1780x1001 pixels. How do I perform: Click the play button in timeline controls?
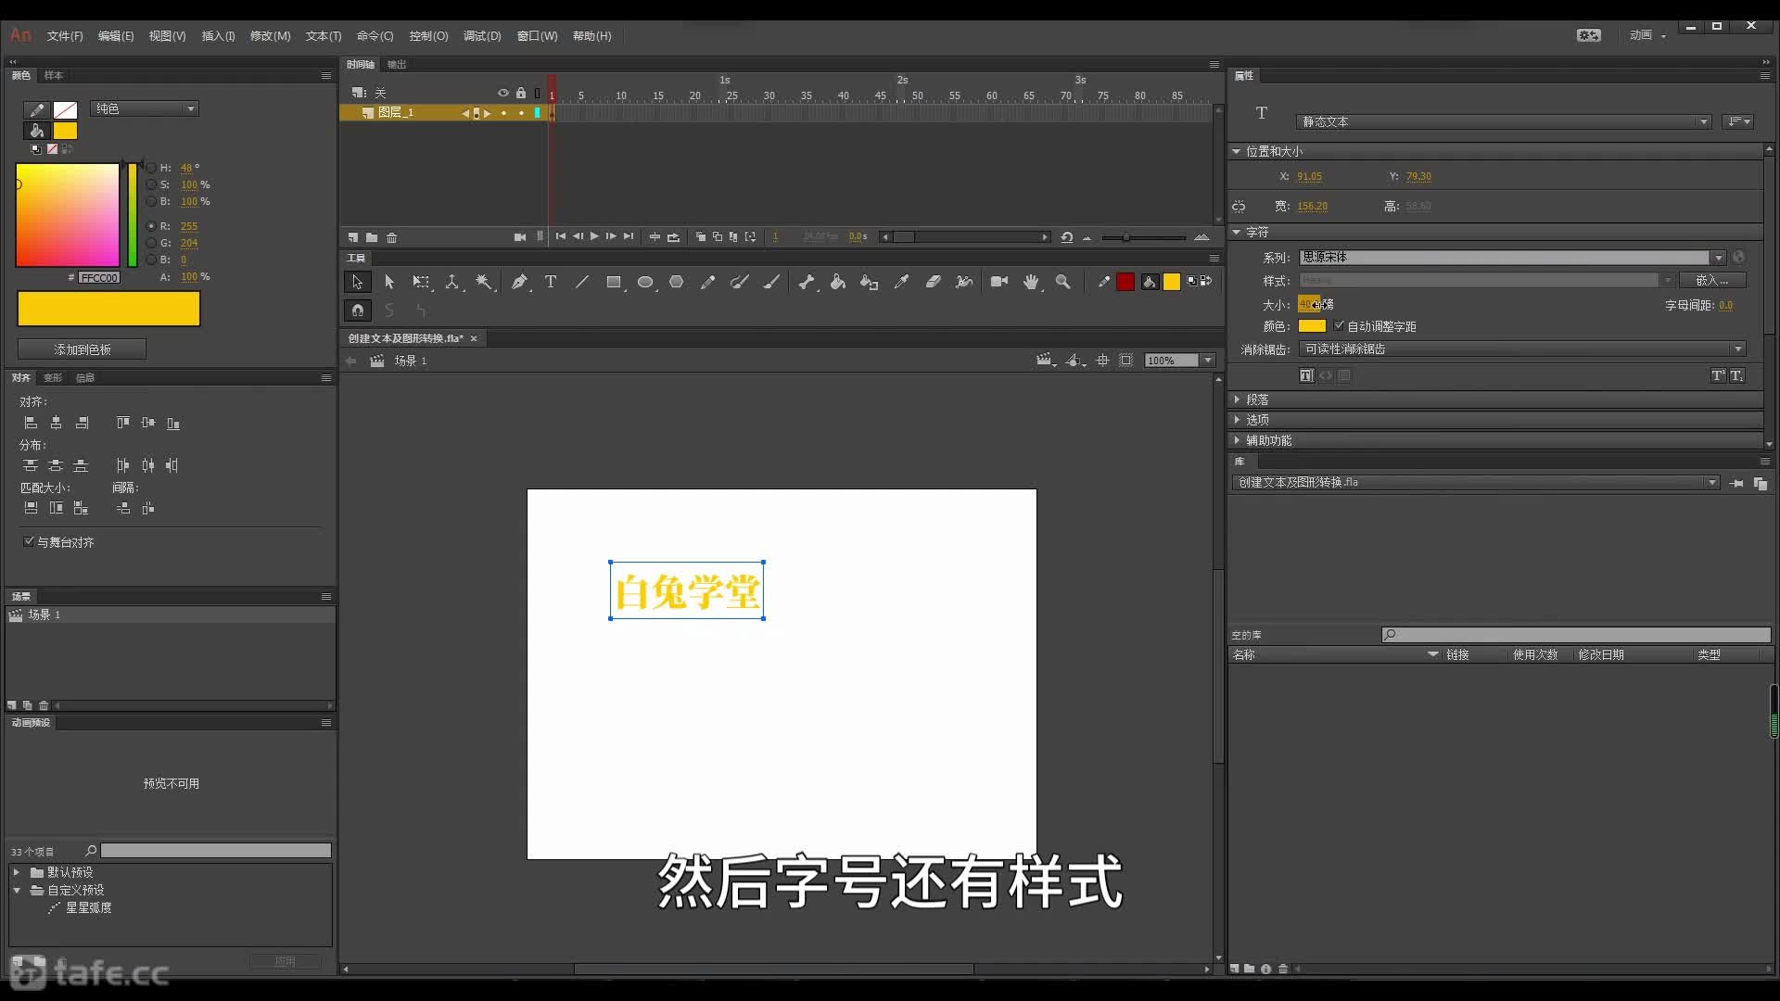[594, 236]
